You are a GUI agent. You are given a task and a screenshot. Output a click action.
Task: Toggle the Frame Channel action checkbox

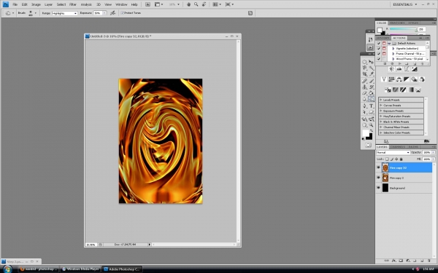[x=378, y=54]
